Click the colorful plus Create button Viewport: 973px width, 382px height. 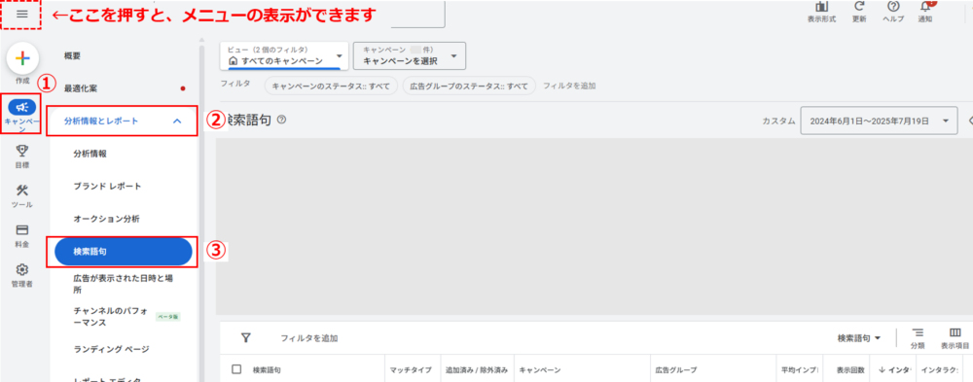click(22, 58)
